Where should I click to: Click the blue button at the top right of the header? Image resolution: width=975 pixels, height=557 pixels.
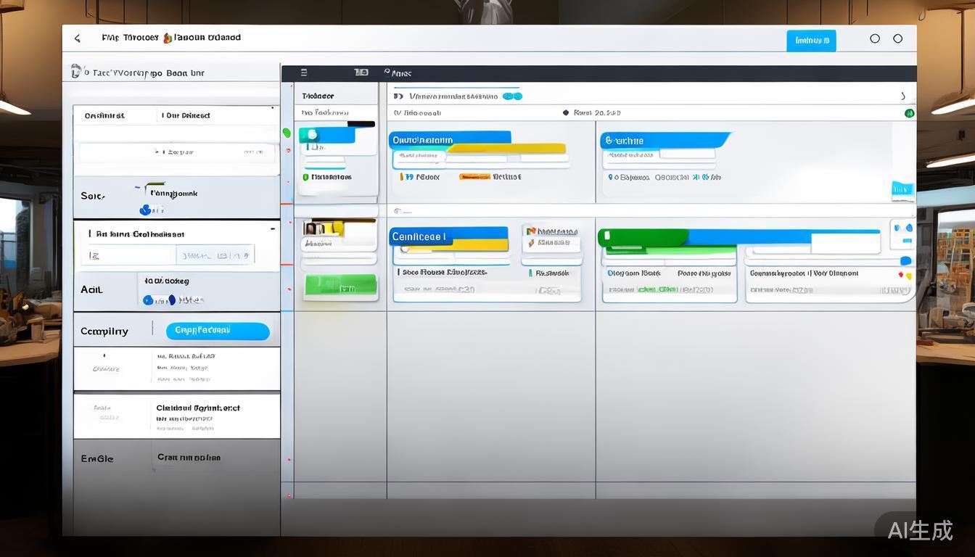811,41
